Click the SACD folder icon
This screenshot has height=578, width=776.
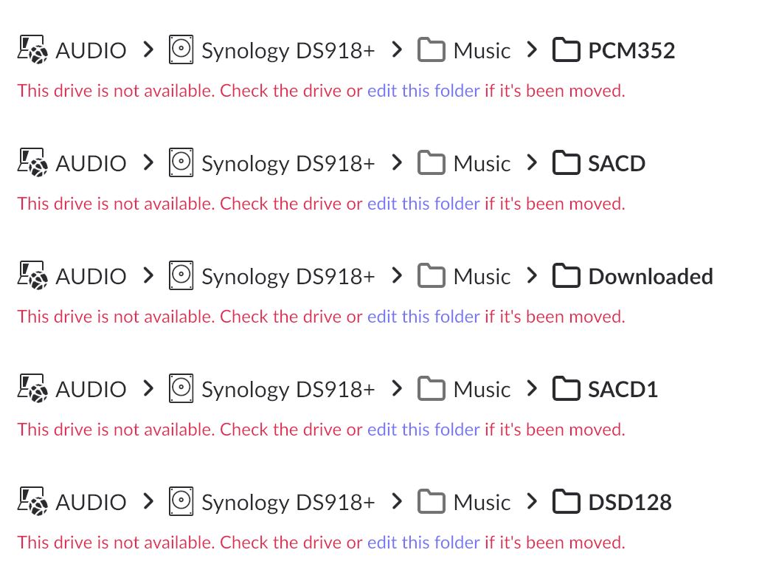click(x=566, y=163)
